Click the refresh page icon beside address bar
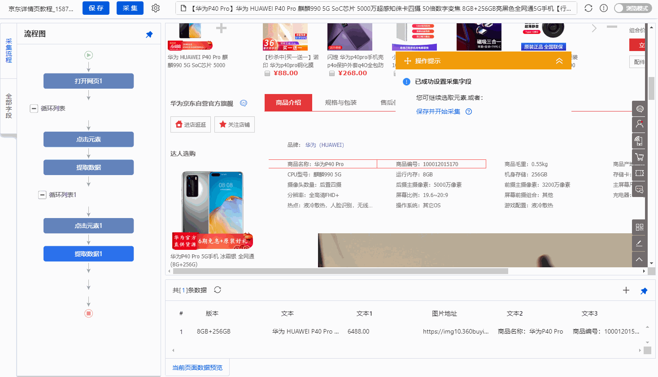Screen dimensions: 658x377 click(588, 8)
